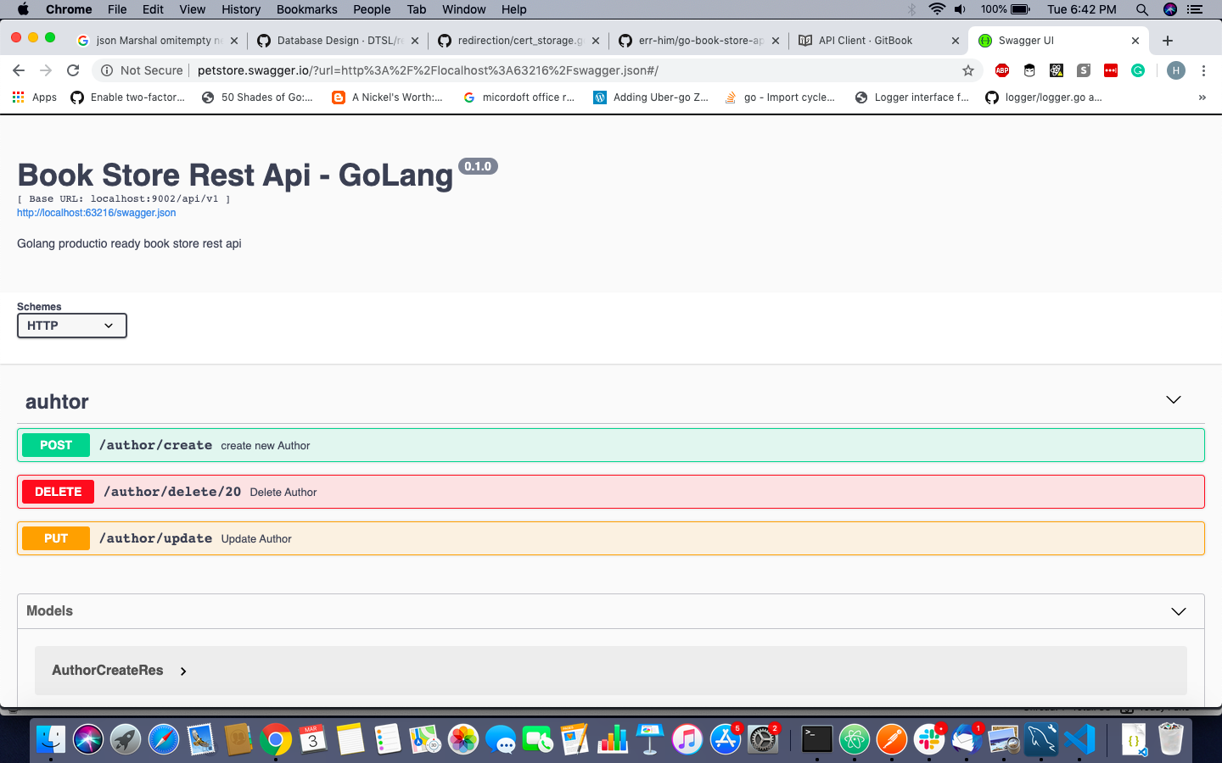Collapse the auhtor section
The width and height of the screenshot is (1222, 763).
[1174, 399]
